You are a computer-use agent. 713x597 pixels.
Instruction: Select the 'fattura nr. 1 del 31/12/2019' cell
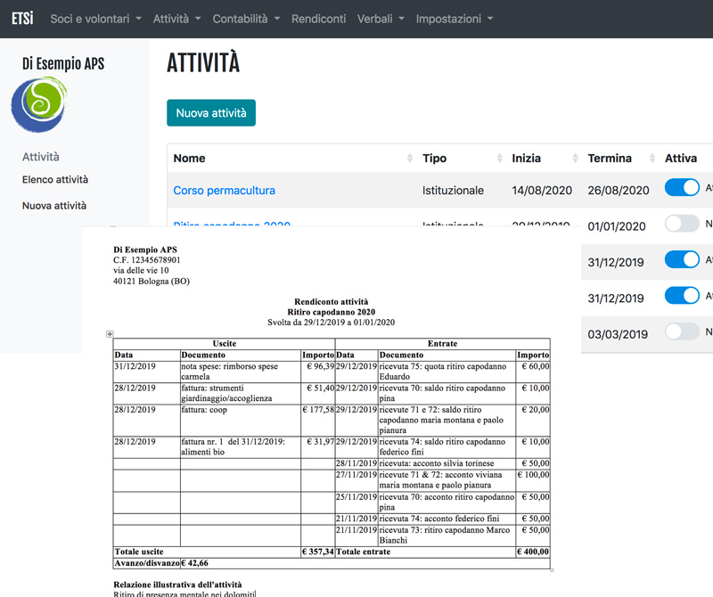(x=241, y=447)
